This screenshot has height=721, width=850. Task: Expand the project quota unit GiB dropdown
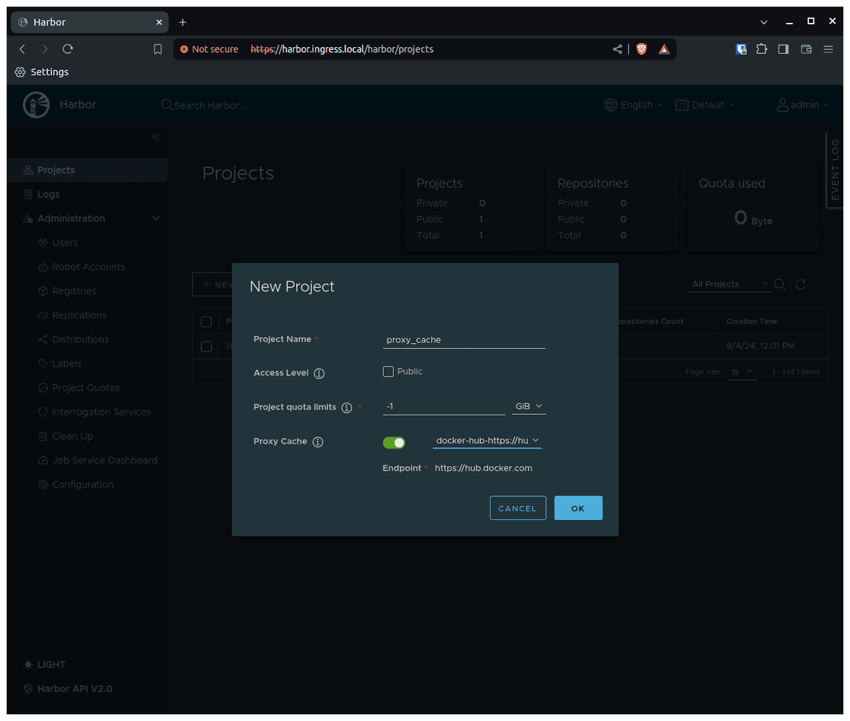[529, 406]
